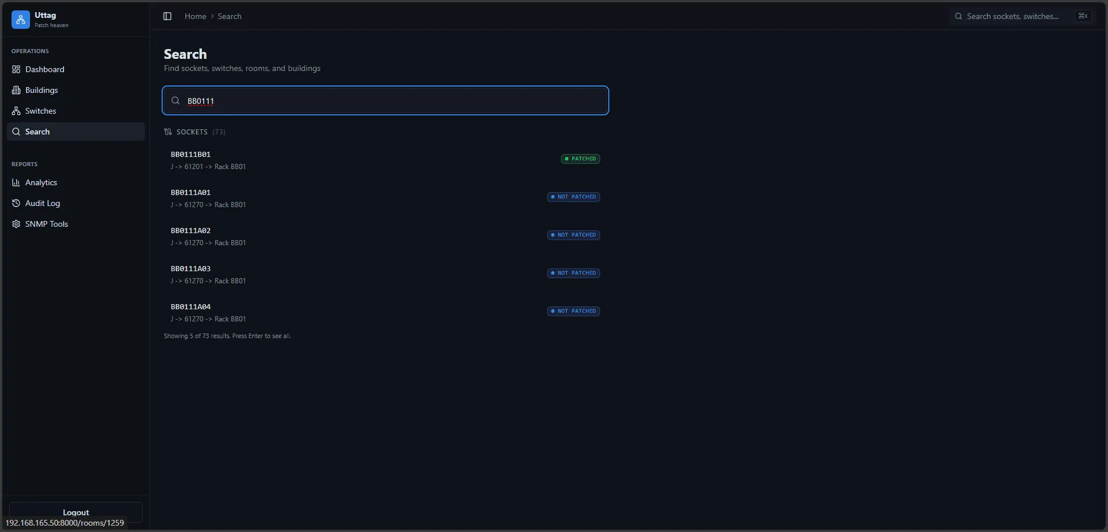Open Analytics report
1108x532 pixels.
76,182
